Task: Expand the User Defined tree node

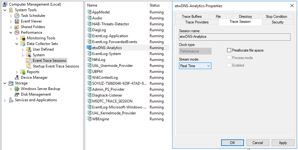Action: tap(23, 49)
